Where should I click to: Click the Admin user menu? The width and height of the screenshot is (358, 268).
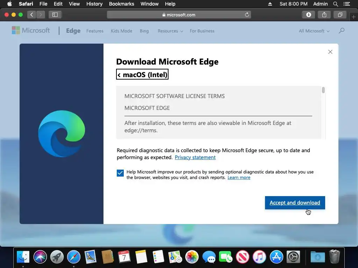[320, 4]
